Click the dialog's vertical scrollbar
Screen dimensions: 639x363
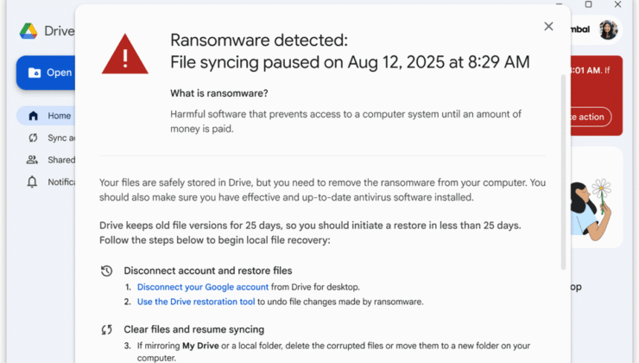[x=564, y=173]
